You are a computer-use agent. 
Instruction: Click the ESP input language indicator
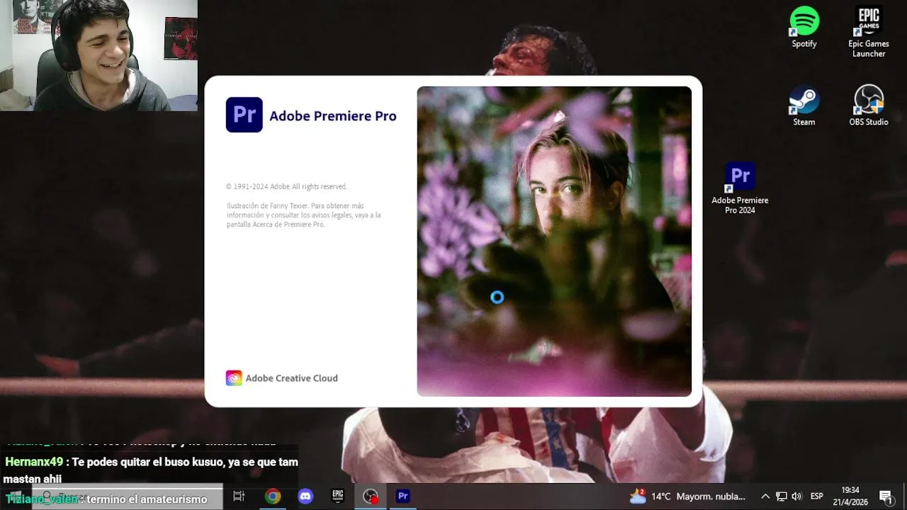point(816,497)
